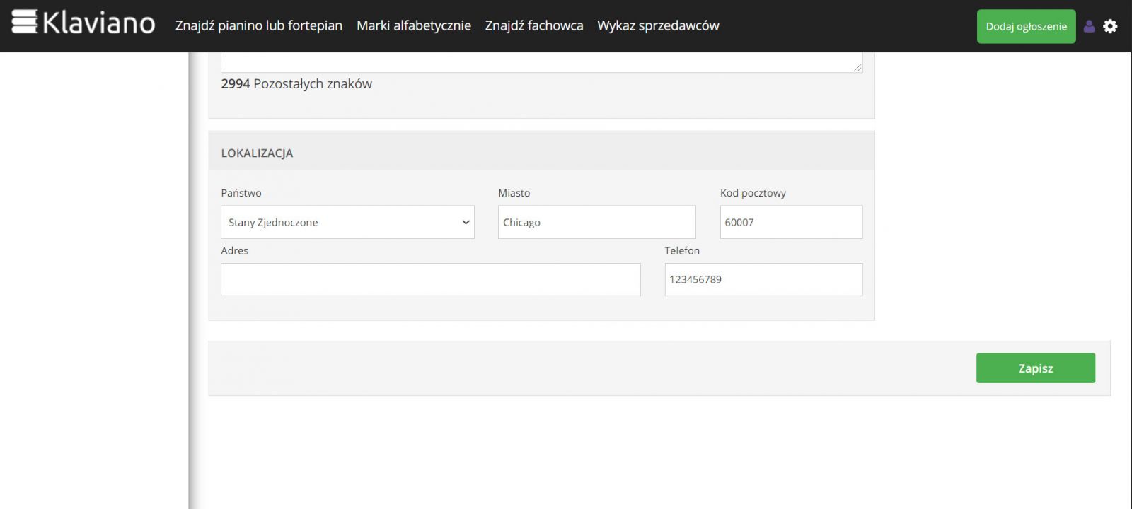Viewport: 1132px width, 509px height.
Task: Grab the textarea resize handle
Action: [857, 67]
